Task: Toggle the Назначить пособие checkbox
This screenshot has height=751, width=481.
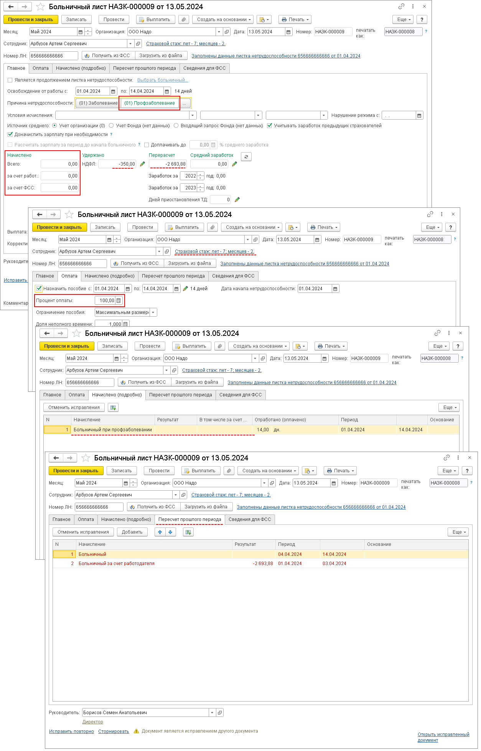Action: click(x=39, y=289)
